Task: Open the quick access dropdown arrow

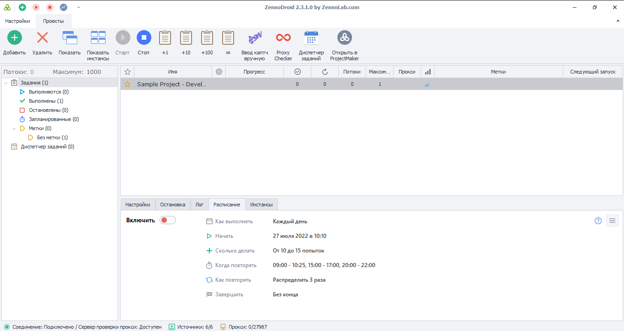Action: coord(79,7)
